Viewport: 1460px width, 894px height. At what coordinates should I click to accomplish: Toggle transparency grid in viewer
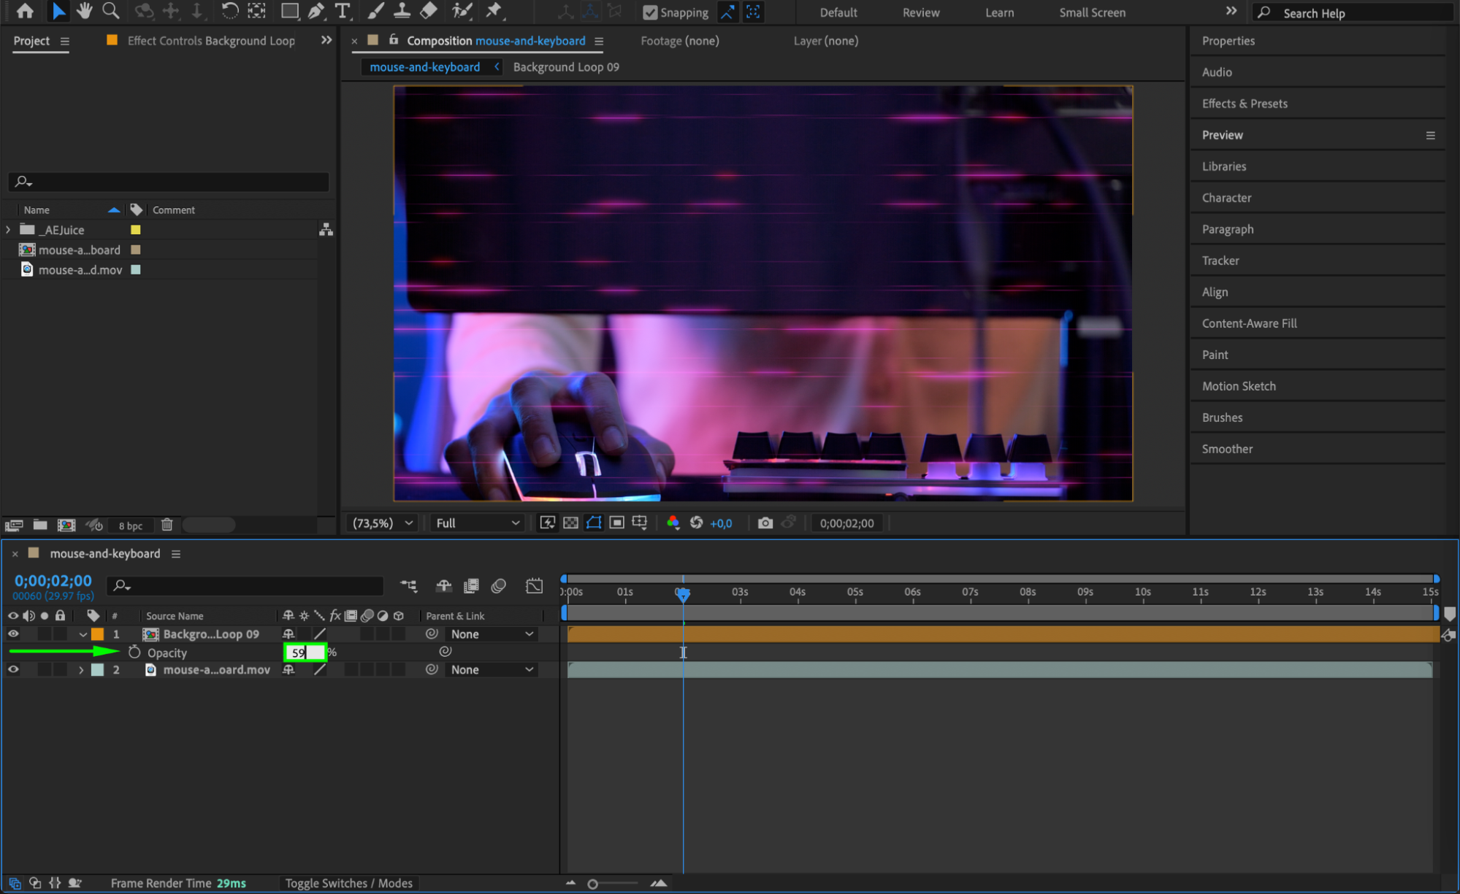571,523
